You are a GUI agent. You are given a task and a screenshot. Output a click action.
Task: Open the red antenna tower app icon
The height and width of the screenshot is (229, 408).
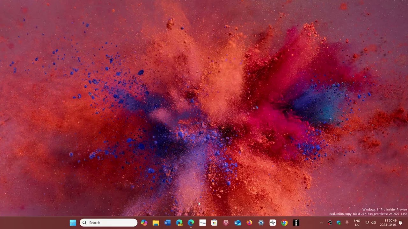[x=226, y=223]
